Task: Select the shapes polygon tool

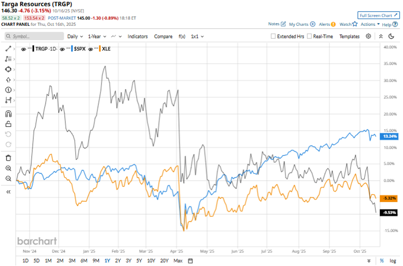Action: (8, 69)
